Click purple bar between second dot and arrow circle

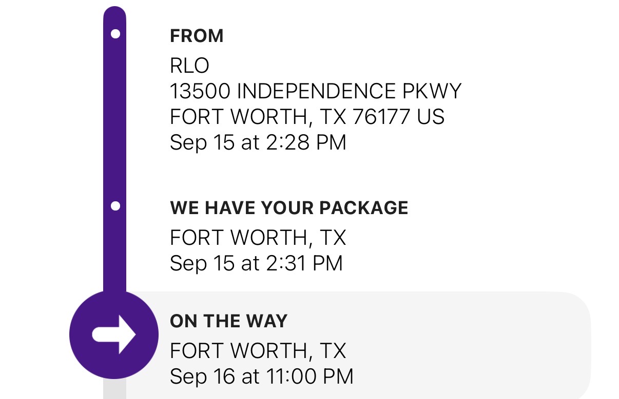pyautogui.click(x=115, y=251)
